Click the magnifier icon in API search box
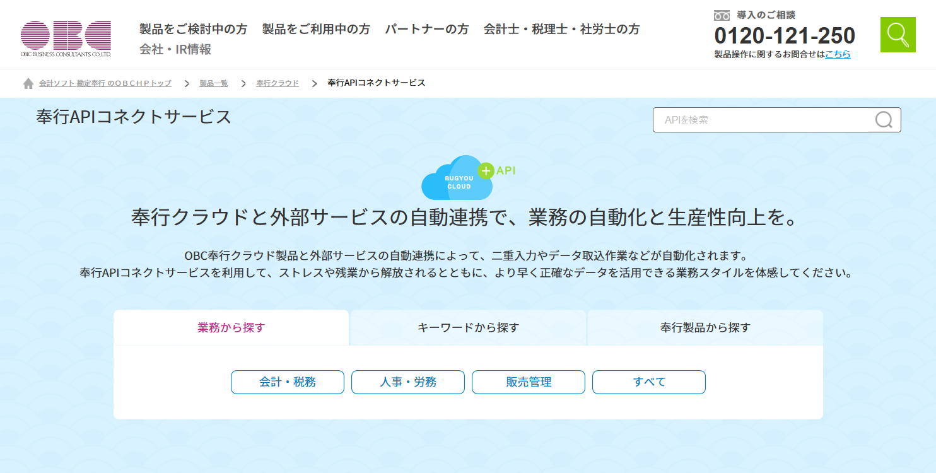Image resolution: width=936 pixels, height=473 pixels. 884,120
